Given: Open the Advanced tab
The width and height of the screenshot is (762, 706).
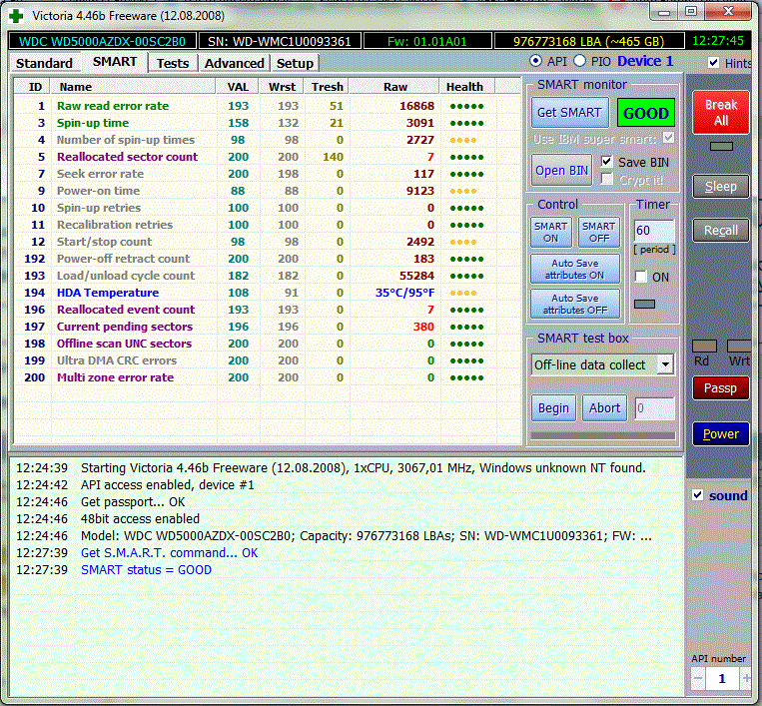Looking at the screenshot, I should [x=235, y=63].
